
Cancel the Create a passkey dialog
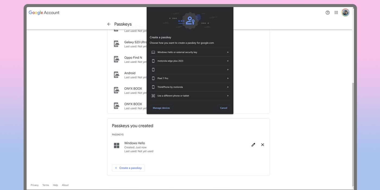(223, 108)
